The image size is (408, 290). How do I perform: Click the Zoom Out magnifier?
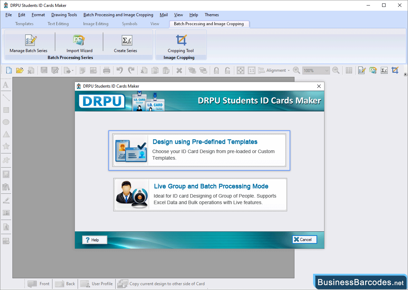click(336, 70)
